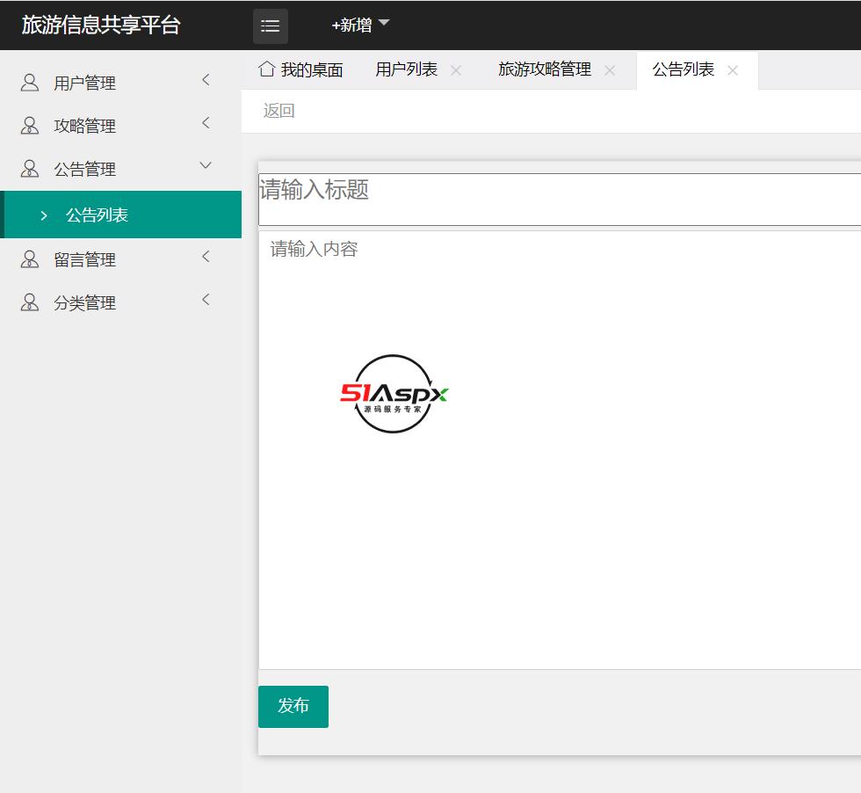Click the 返回 back link
This screenshot has width=861, height=793.
[x=279, y=111]
